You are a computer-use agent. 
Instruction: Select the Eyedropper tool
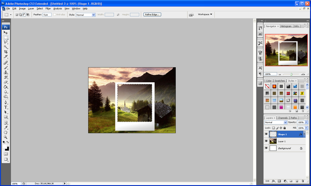pyautogui.click(x=5, y=128)
